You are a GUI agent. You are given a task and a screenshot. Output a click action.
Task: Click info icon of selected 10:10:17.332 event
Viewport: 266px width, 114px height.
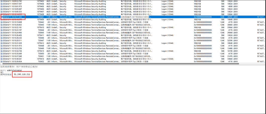(2, 17)
